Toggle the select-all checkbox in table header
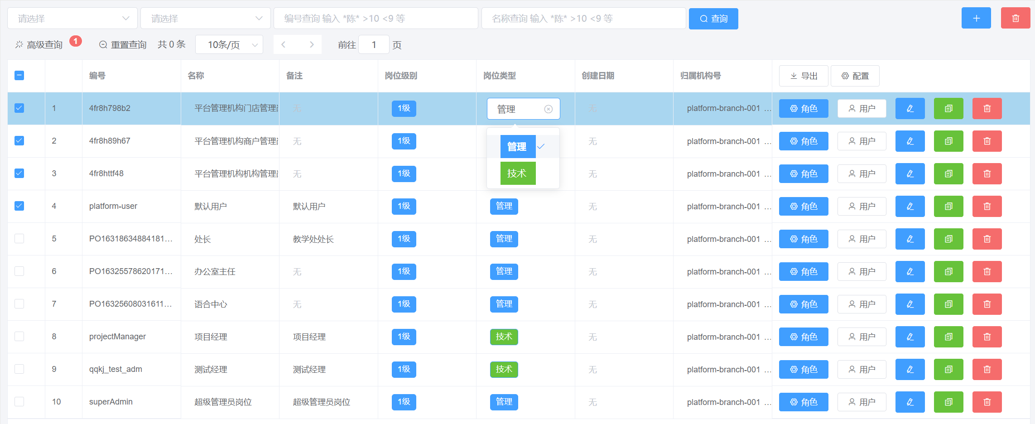This screenshot has height=424, width=1035. coord(19,76)
